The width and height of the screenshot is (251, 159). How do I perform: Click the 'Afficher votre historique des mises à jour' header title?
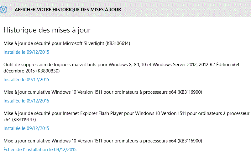68,10
